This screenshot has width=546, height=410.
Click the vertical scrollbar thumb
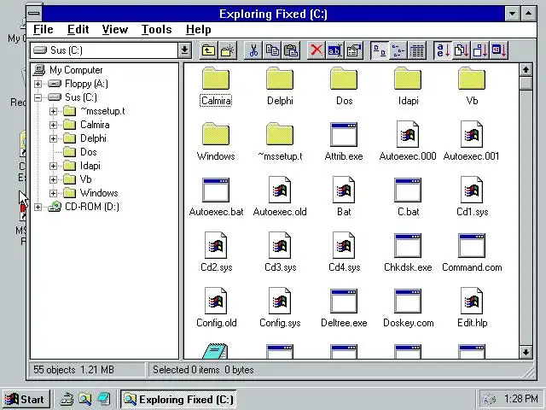526,84
